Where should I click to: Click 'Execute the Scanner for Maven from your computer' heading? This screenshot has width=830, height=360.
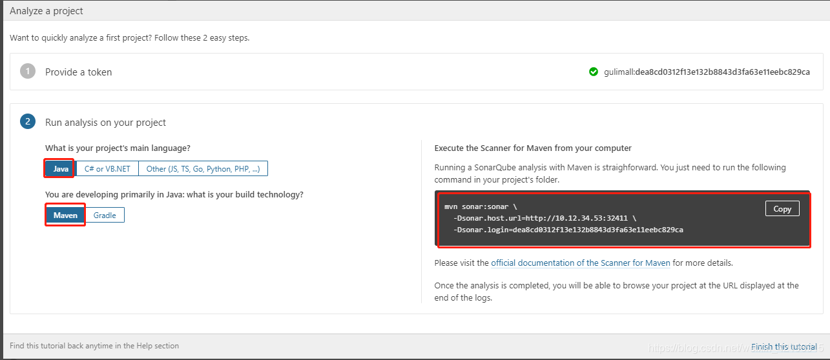pyautogui.click(x=533, y=148)
